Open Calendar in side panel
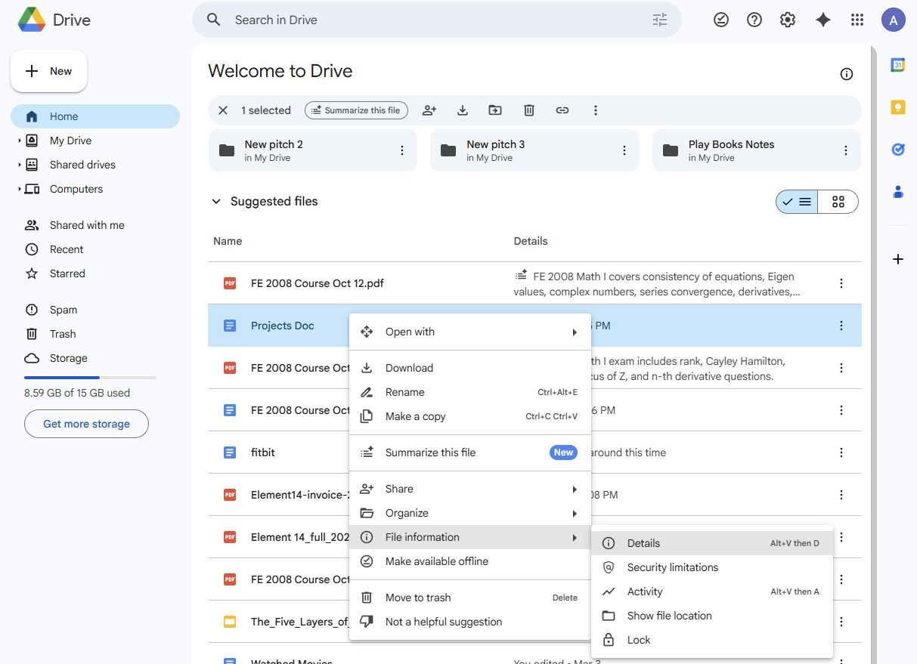The image size is (917, 664). click(x=898, y=65)
